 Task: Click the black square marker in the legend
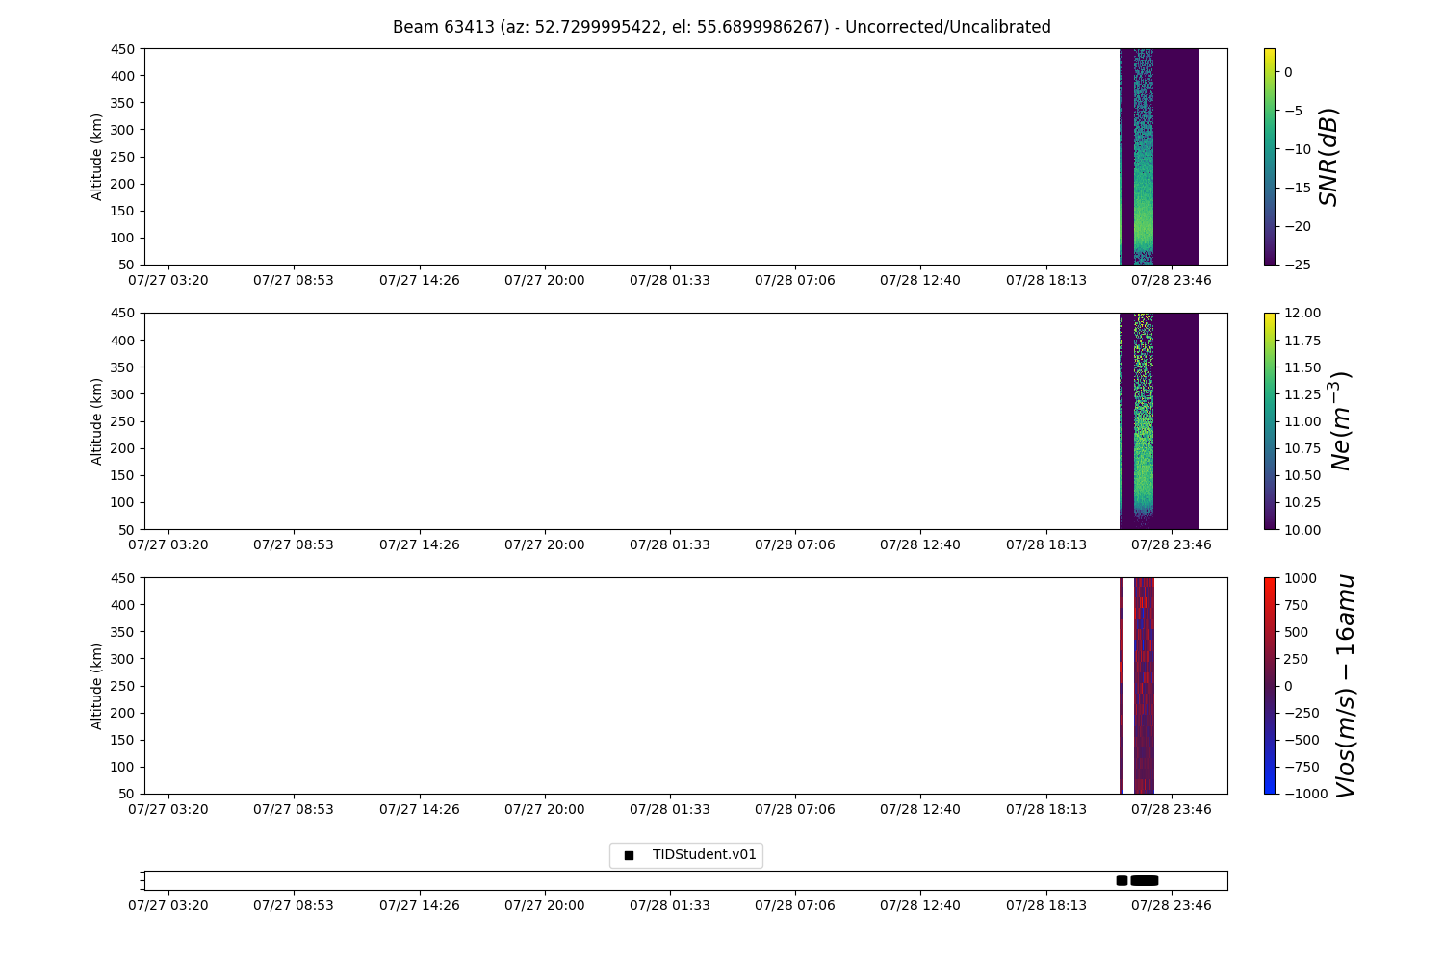pos(629,855)
